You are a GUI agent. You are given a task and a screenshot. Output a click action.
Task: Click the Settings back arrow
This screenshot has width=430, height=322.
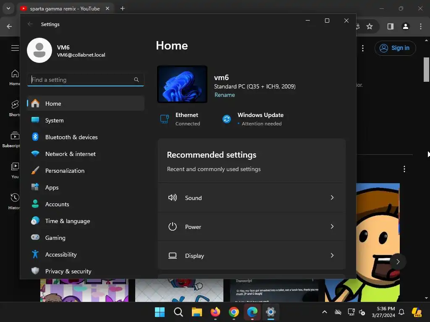[30, 24]
